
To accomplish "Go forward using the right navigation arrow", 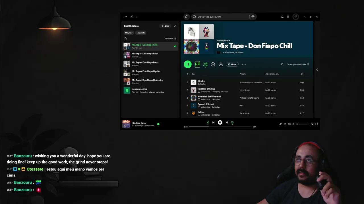I will (136, 17).
